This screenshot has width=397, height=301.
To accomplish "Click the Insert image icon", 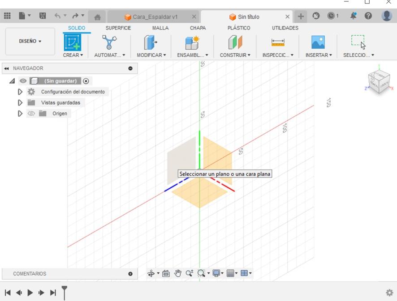I will pyautogui.click(x=318, y=42).
